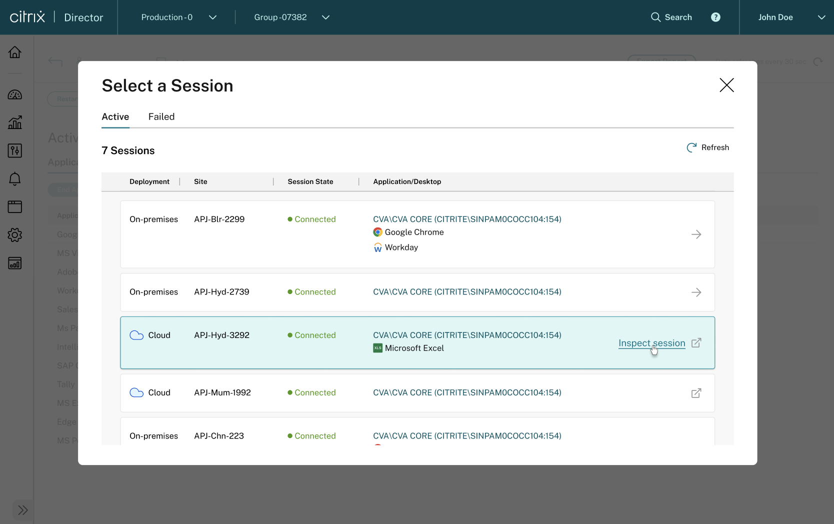The width and height of the screenshot is (834, 524).
Task: Expand the sidebar with double chevron
Action: pyautogui.click(x=22, y=510)
